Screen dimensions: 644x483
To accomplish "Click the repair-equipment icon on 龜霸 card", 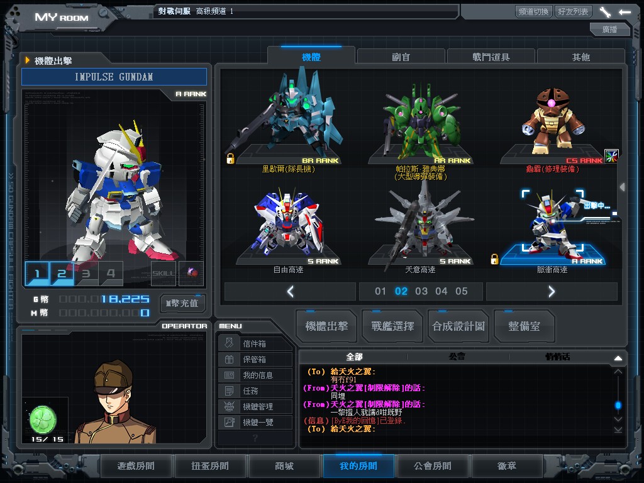I will tap(611, 156).
